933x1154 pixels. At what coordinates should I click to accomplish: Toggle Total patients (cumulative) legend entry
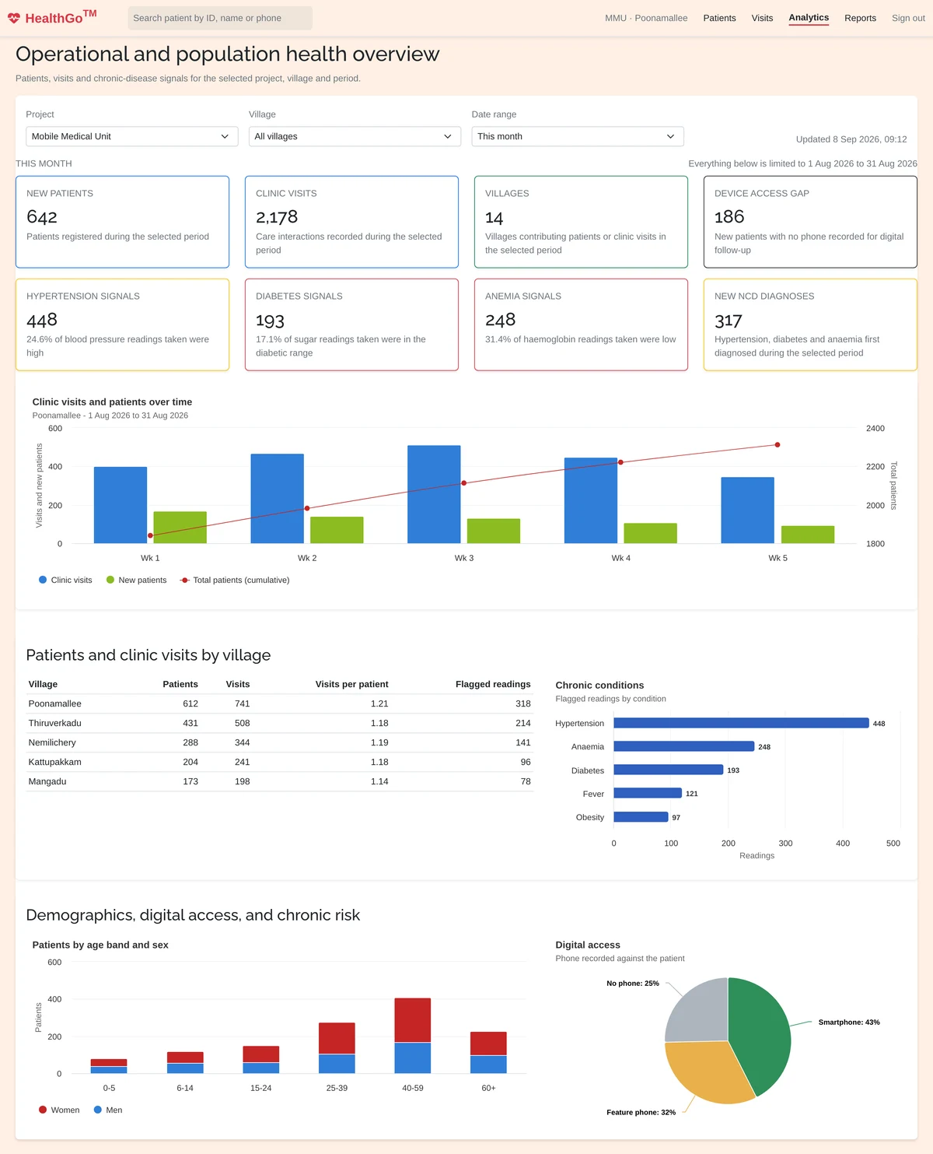coord(234,580)
